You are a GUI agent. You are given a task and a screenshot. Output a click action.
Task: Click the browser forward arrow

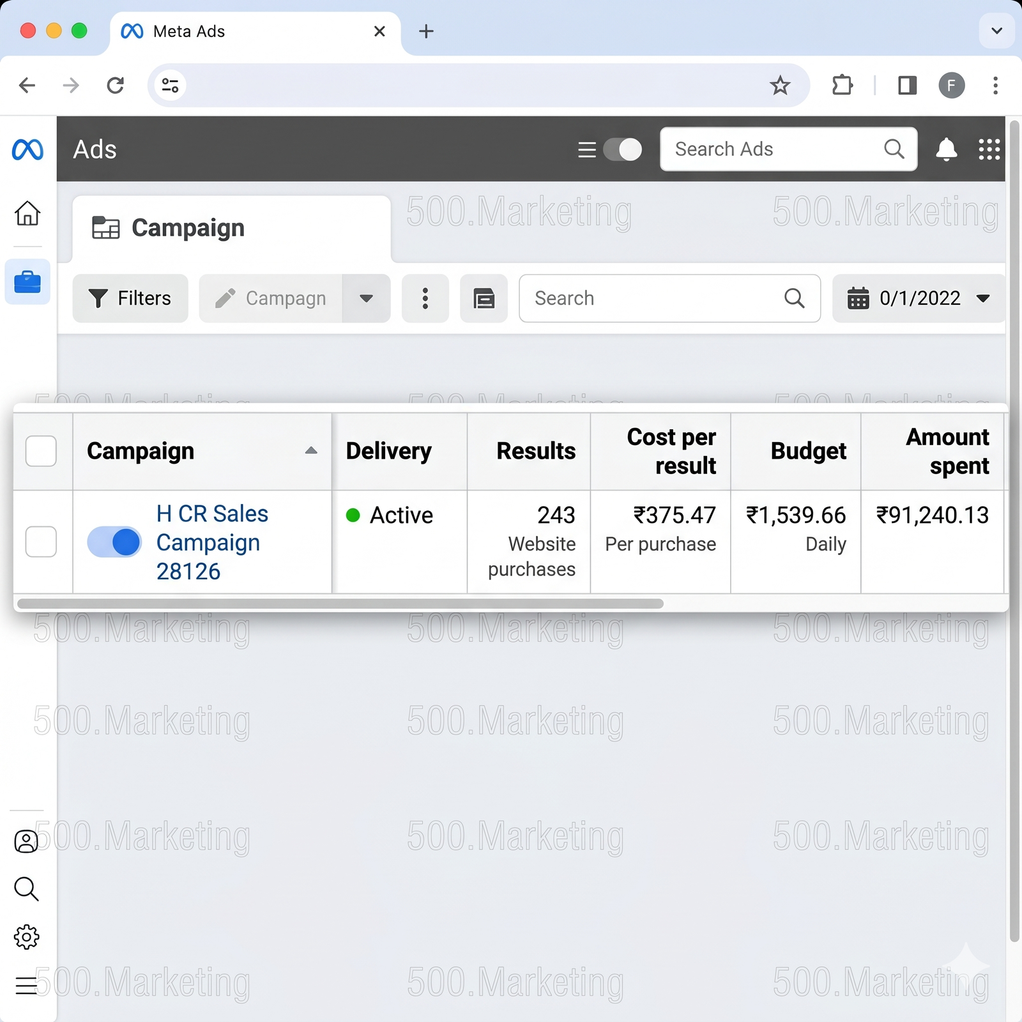71,85
